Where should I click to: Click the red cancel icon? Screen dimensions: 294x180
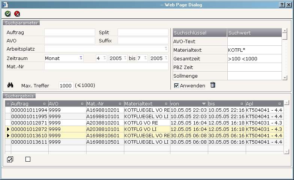pos(17,14)
